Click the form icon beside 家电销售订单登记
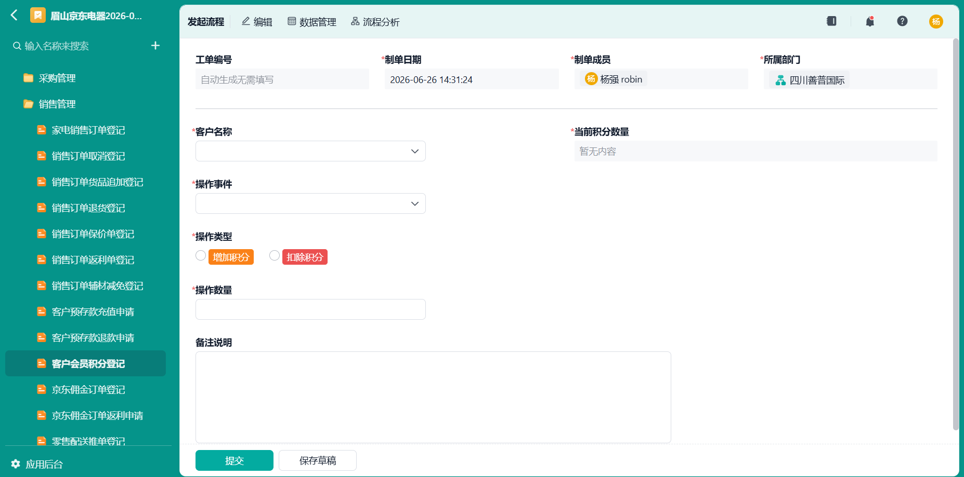The height and width of the screenshot is (477, 964). [x=42, y=130]
